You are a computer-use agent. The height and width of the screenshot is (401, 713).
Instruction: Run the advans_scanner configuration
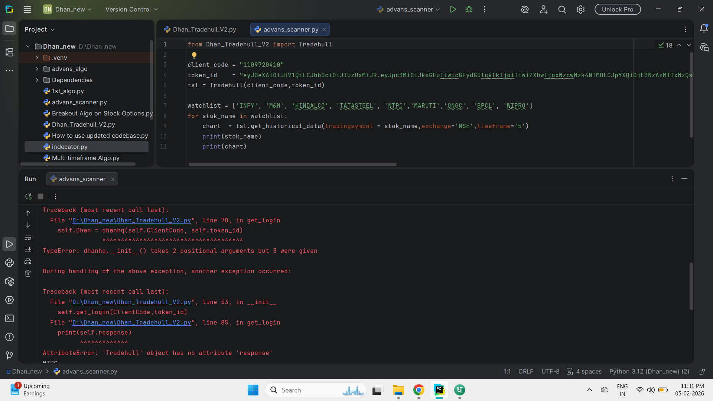click(x=453, y=9)
